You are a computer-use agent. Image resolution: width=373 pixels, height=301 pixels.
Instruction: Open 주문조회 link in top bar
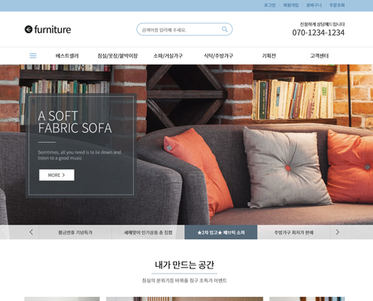pyautogui.click(x=337, y=5)
